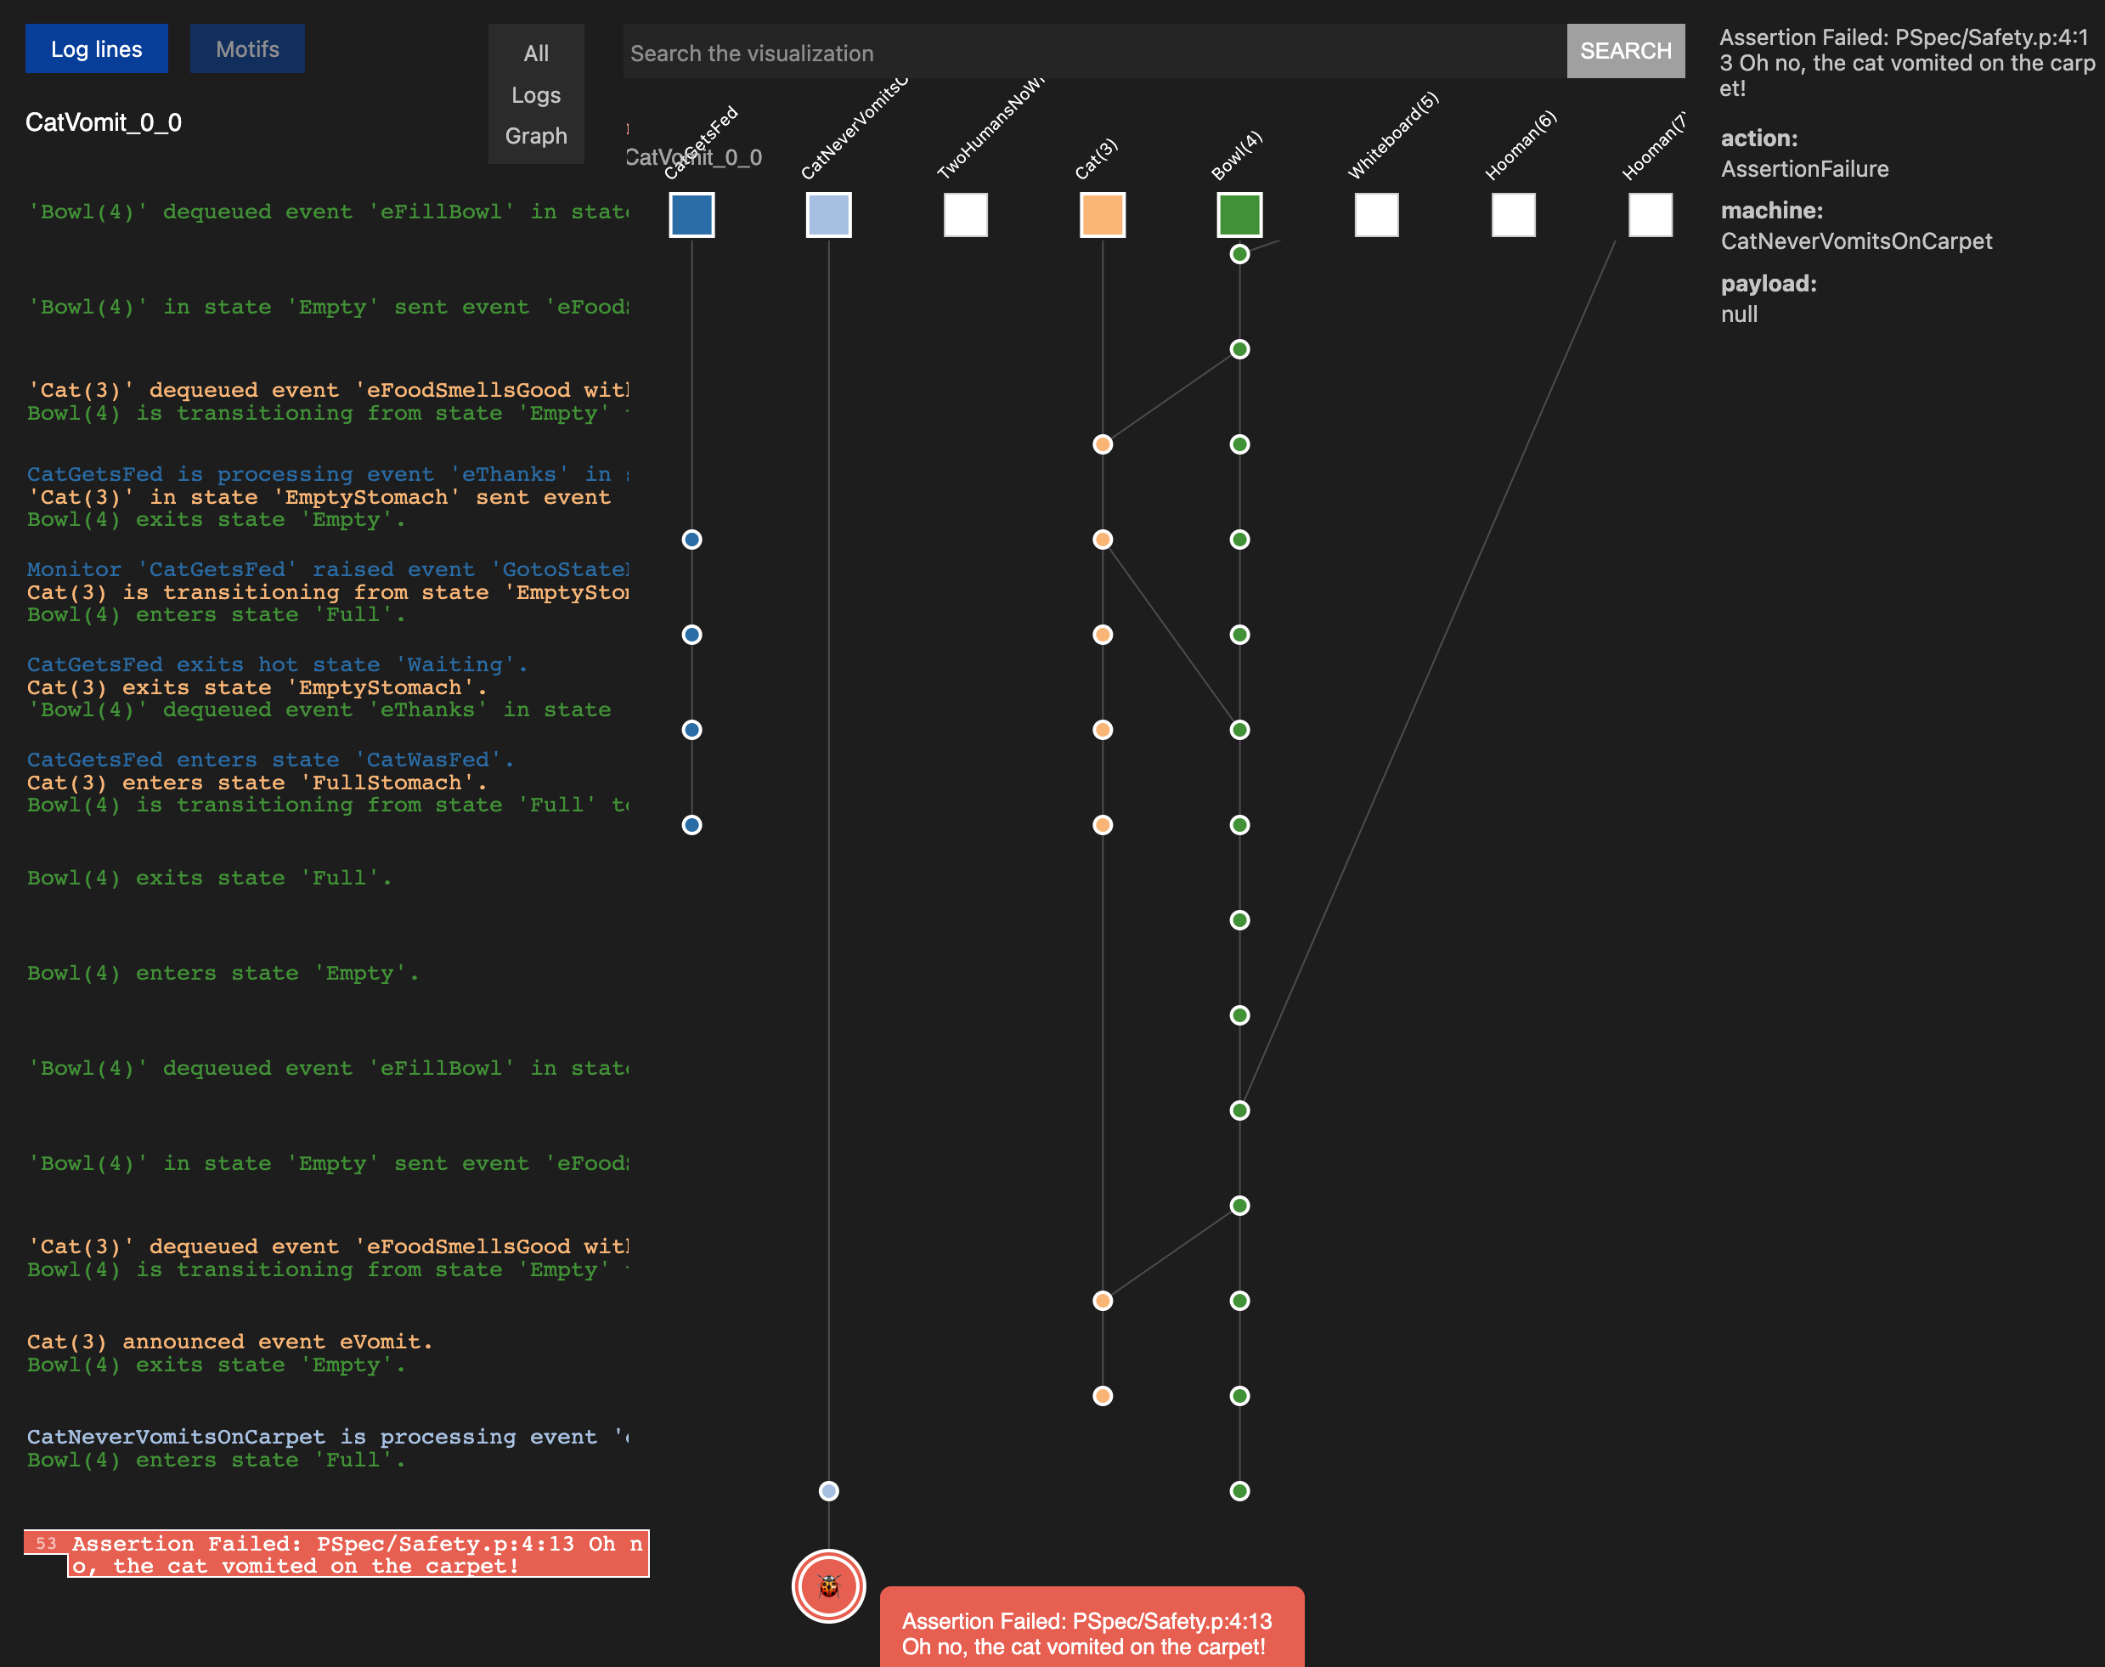Click the CatNeverVomitsOnCarpet light-blue process box

[828, 215]
